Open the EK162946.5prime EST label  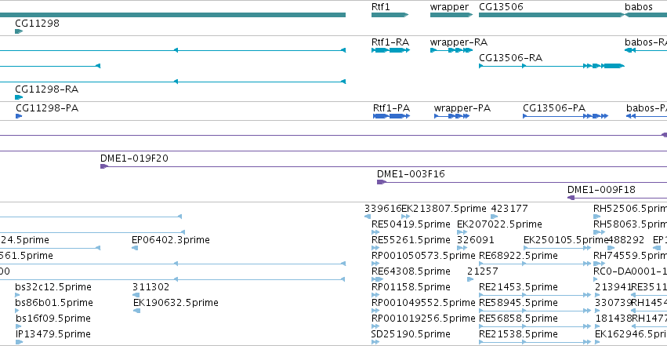[630, 335]
